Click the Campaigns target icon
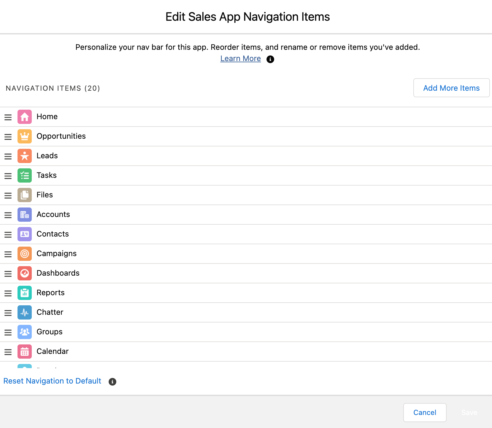This screenshot has width=492, height=428. [x=24, y=254]
